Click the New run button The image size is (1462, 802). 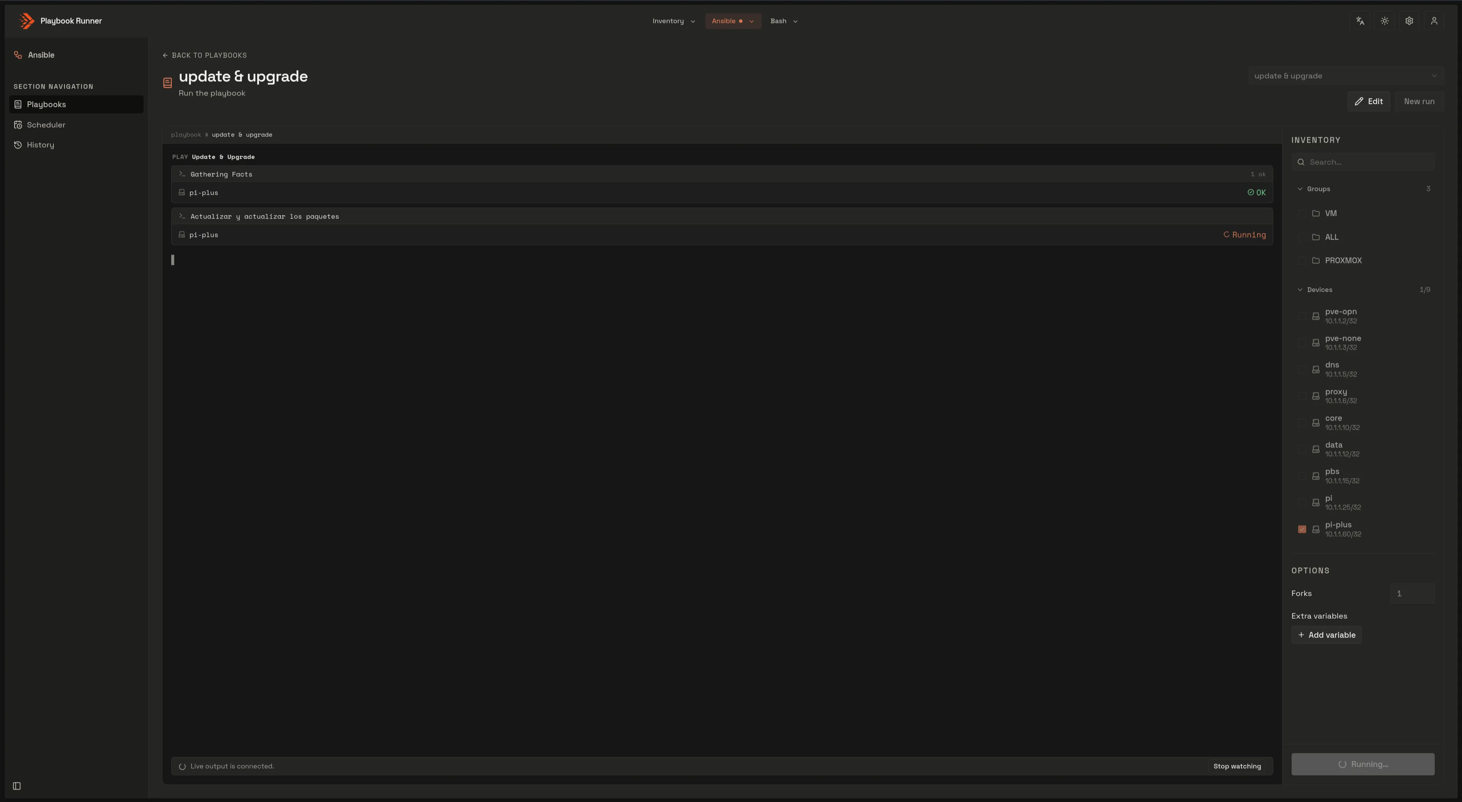click(x=1419, y=102)
